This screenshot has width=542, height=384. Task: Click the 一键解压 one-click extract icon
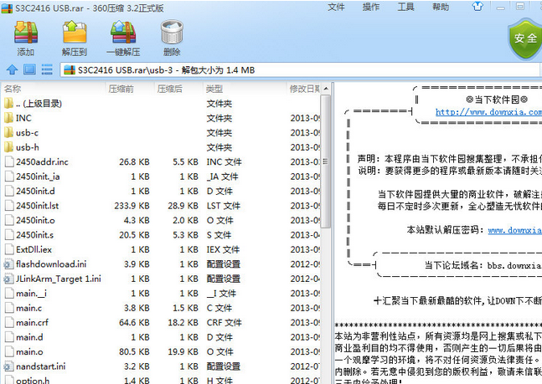123,33
